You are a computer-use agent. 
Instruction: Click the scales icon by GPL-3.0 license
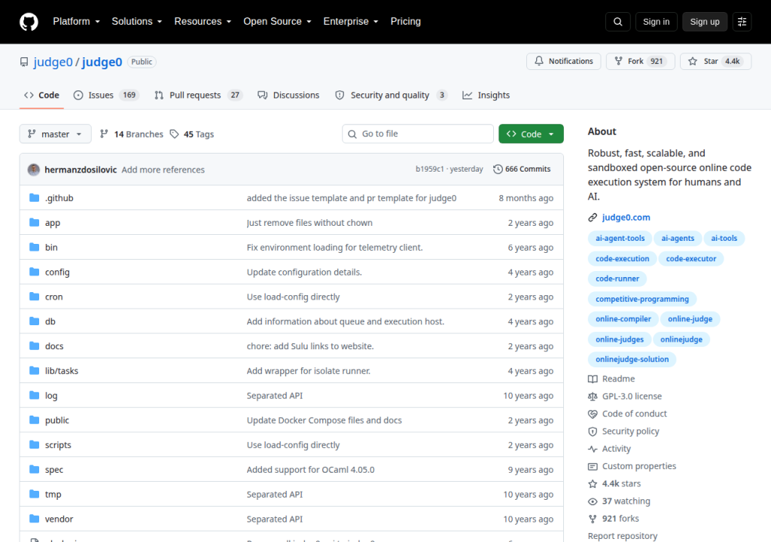(x=593, y=397)
